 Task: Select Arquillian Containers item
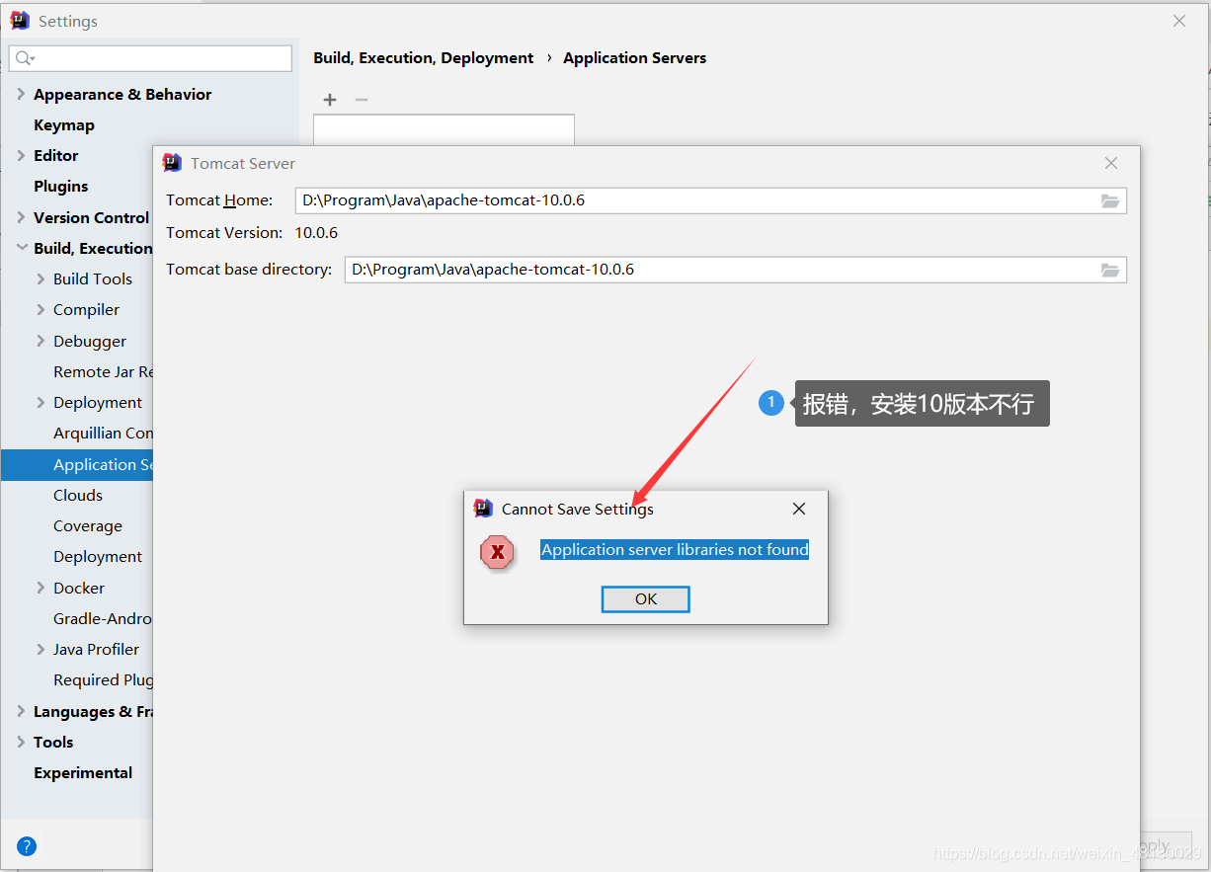[x=104, y=433]
